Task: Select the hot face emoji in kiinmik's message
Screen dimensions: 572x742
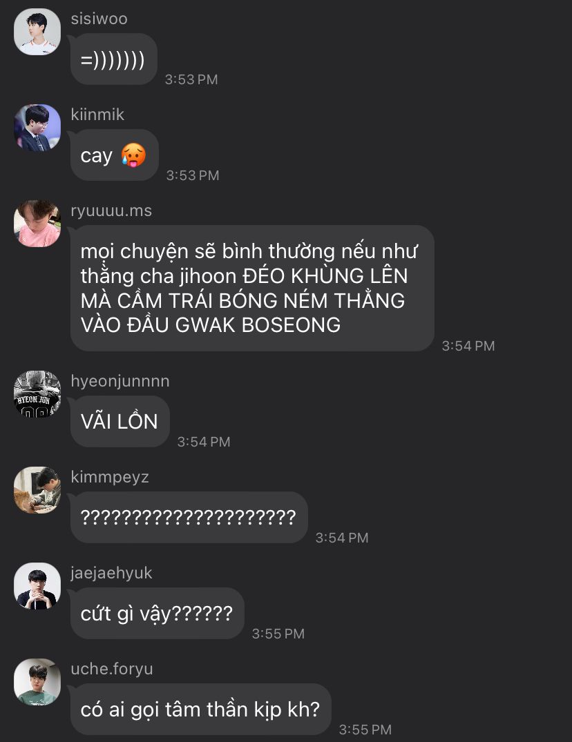Action: (x=133, y=155)
